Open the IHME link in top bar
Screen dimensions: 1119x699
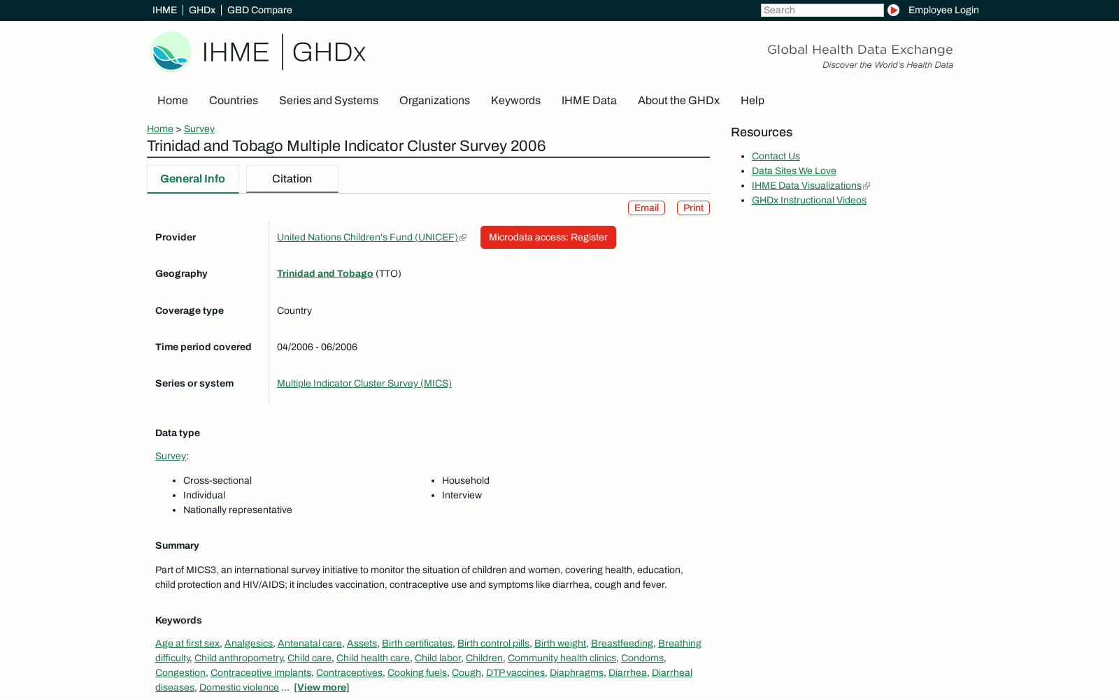164,10
